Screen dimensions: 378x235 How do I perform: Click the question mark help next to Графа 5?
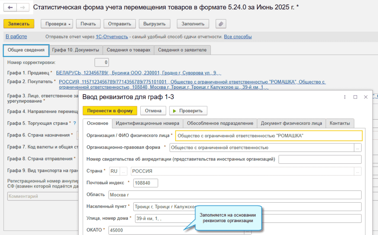click(x=75, y=123)
